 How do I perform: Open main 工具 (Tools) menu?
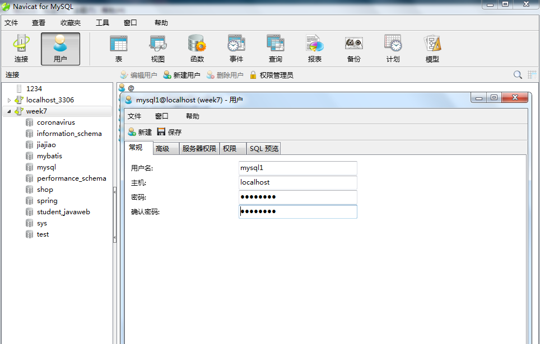pyautogui.click(x=103, y=23)
